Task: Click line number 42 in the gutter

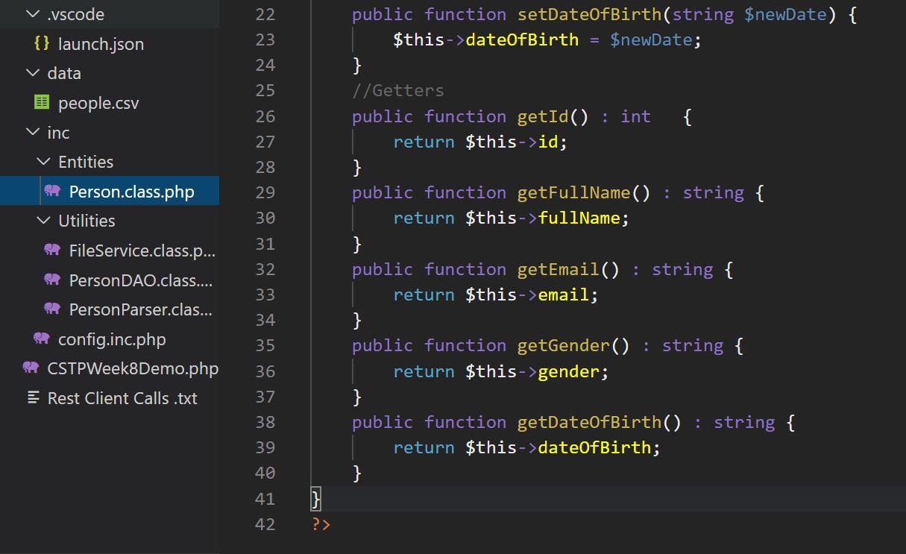Action: click(x=265, y=524)
